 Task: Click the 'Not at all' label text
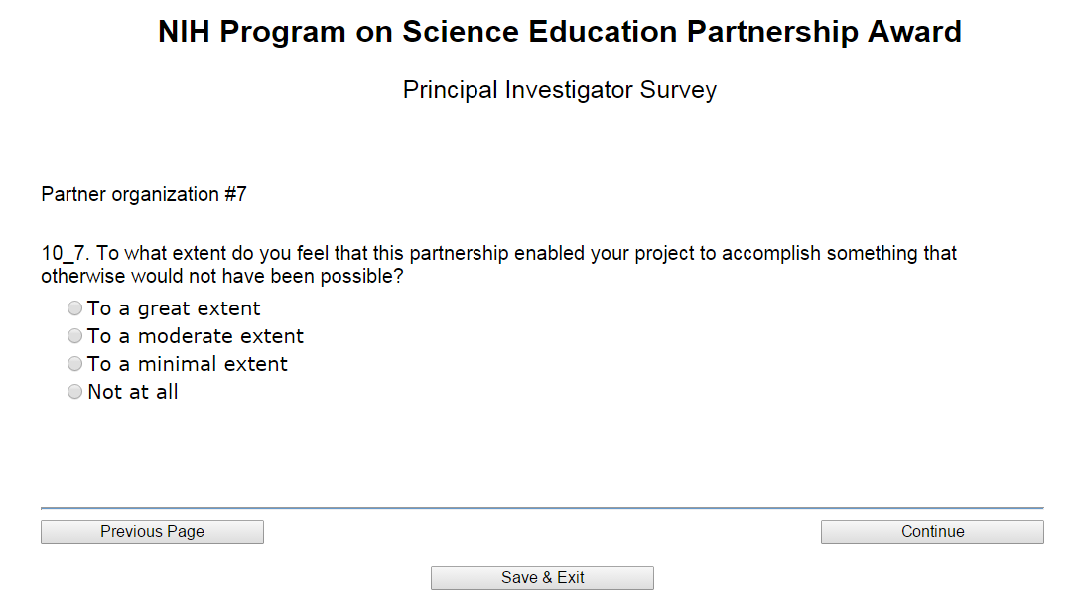click(x=133, y=392)
